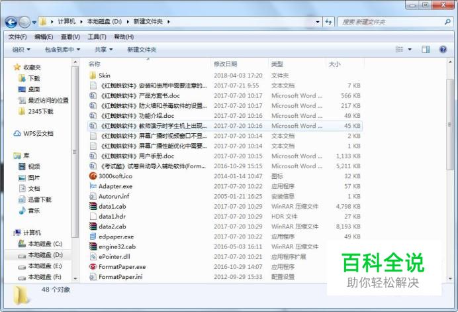Open the view options dropdown arrow
This screenshot has height=312, width=458.
410,50
